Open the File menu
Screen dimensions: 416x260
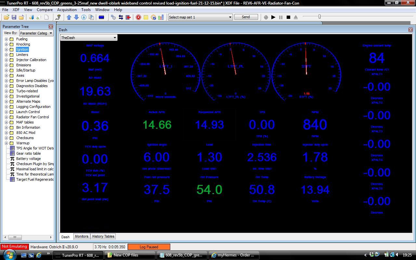click(x=5, y=10)
